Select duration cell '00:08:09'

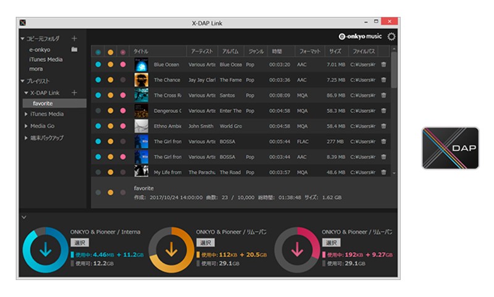click(x=280, y=95)
